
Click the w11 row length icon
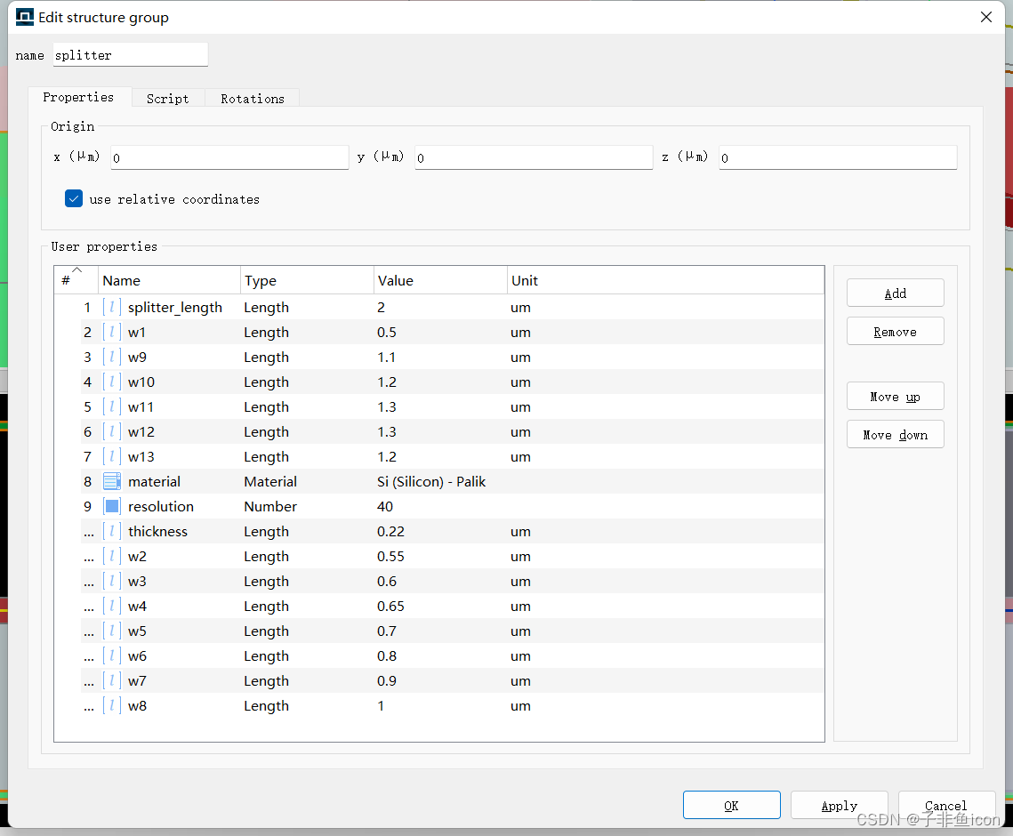pyautogui.click(x=112, y=407)
